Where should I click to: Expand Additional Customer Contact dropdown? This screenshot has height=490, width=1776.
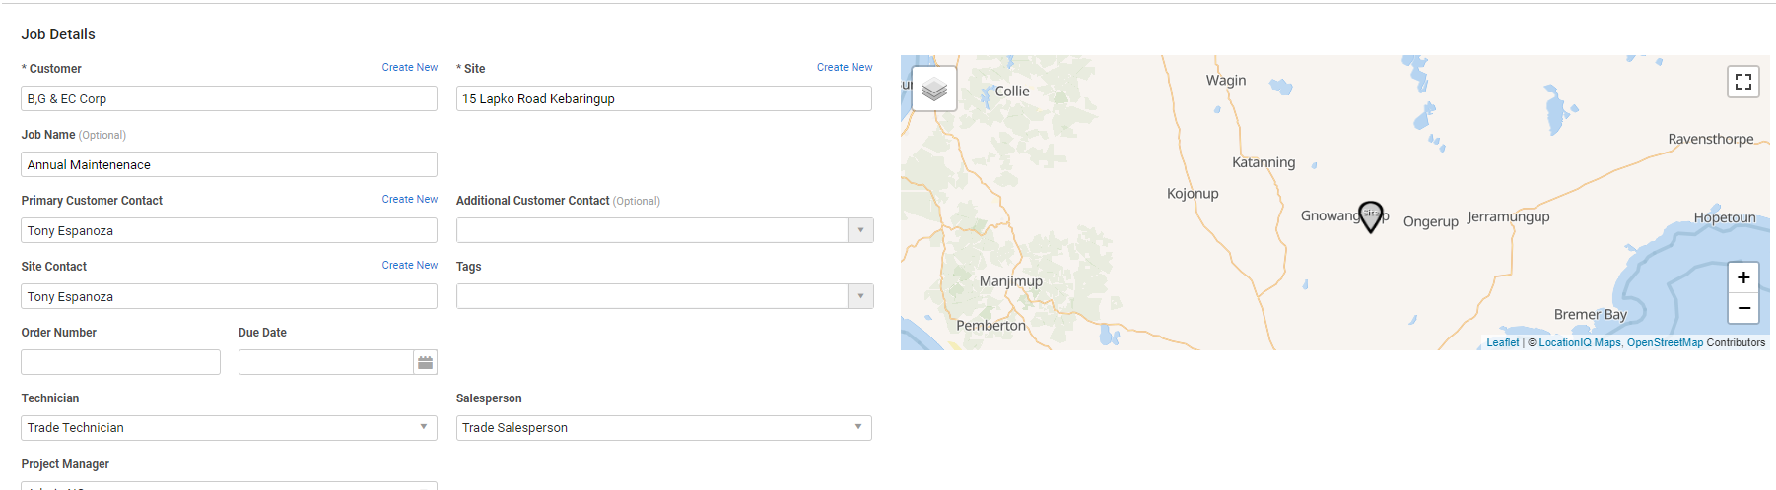tap(860, 230)
